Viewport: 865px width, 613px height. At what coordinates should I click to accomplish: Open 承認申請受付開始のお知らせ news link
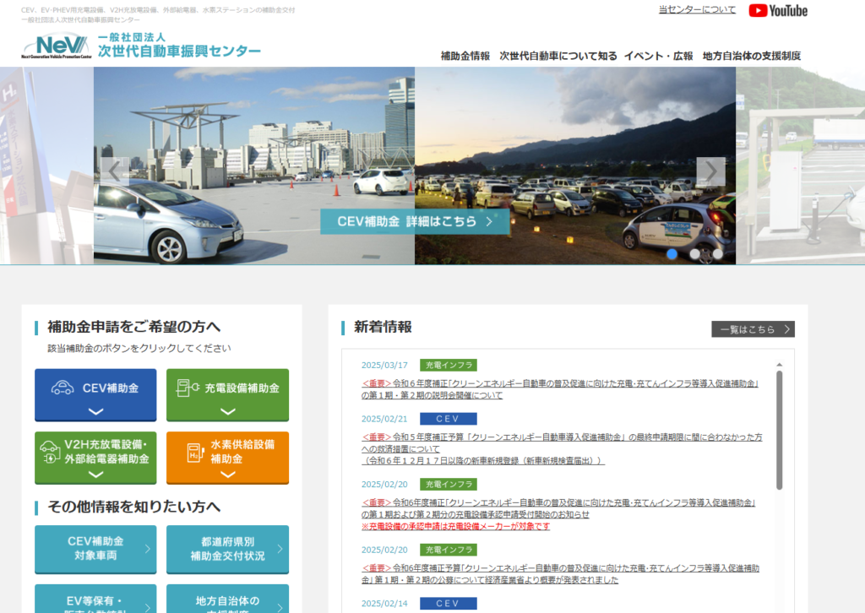coord(558,514)
